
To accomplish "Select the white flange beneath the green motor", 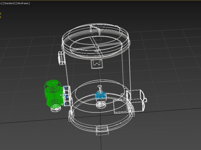I will (x=56, y=110).
